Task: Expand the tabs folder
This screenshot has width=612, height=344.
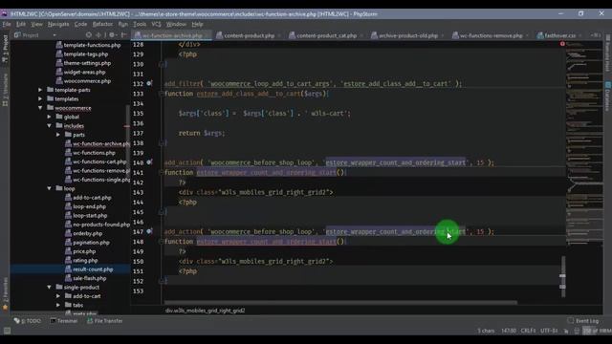Action: 58,306
